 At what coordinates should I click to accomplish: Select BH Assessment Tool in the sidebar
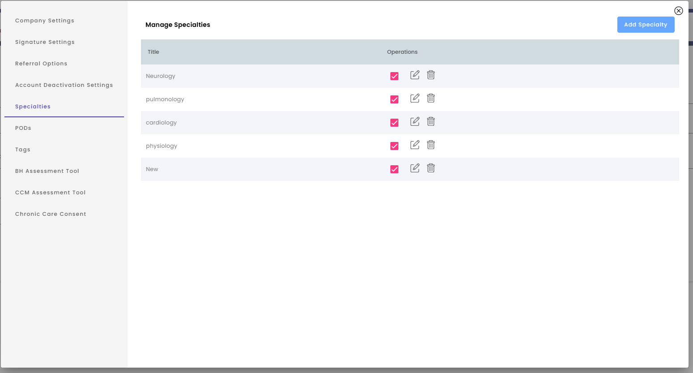pos(47,171)
